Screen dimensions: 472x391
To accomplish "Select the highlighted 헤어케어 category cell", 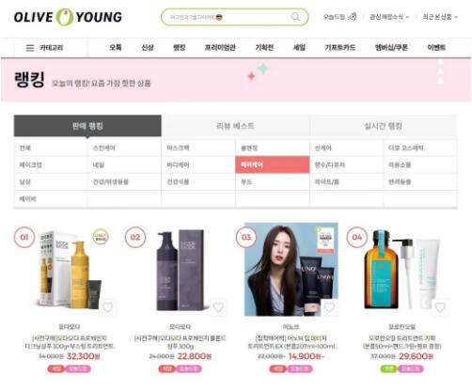I will (273, 164).
